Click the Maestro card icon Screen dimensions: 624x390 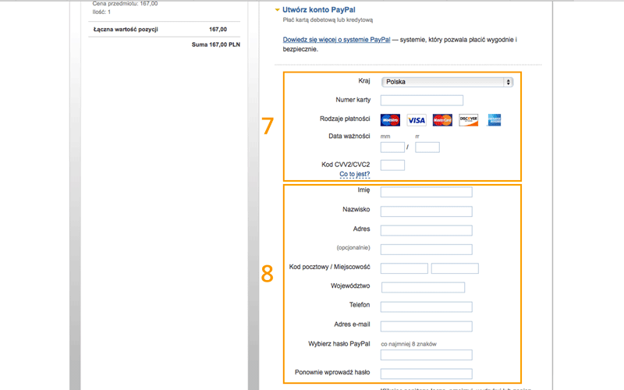pos(390,120)
